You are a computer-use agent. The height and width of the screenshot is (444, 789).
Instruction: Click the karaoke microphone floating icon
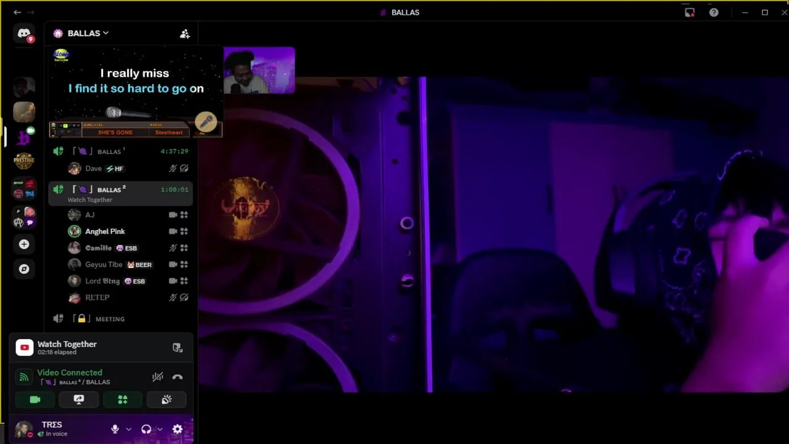pos(206,122)
